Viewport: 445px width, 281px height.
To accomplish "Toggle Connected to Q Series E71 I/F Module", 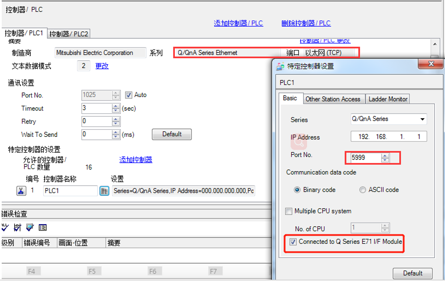I will tap(293, 242).
